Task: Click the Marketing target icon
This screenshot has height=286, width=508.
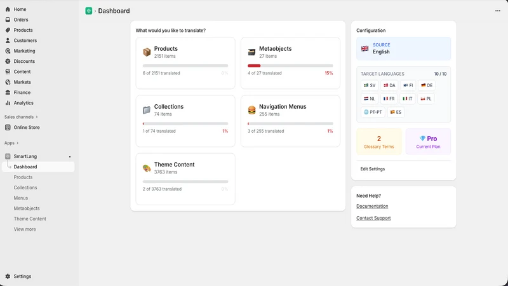Action: (x=8, y=51)
